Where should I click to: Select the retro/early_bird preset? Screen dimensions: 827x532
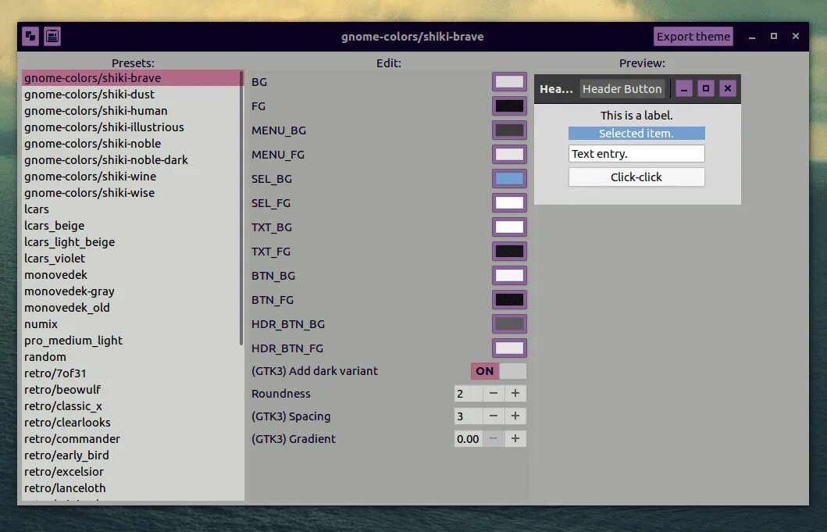tap(131, 455)
